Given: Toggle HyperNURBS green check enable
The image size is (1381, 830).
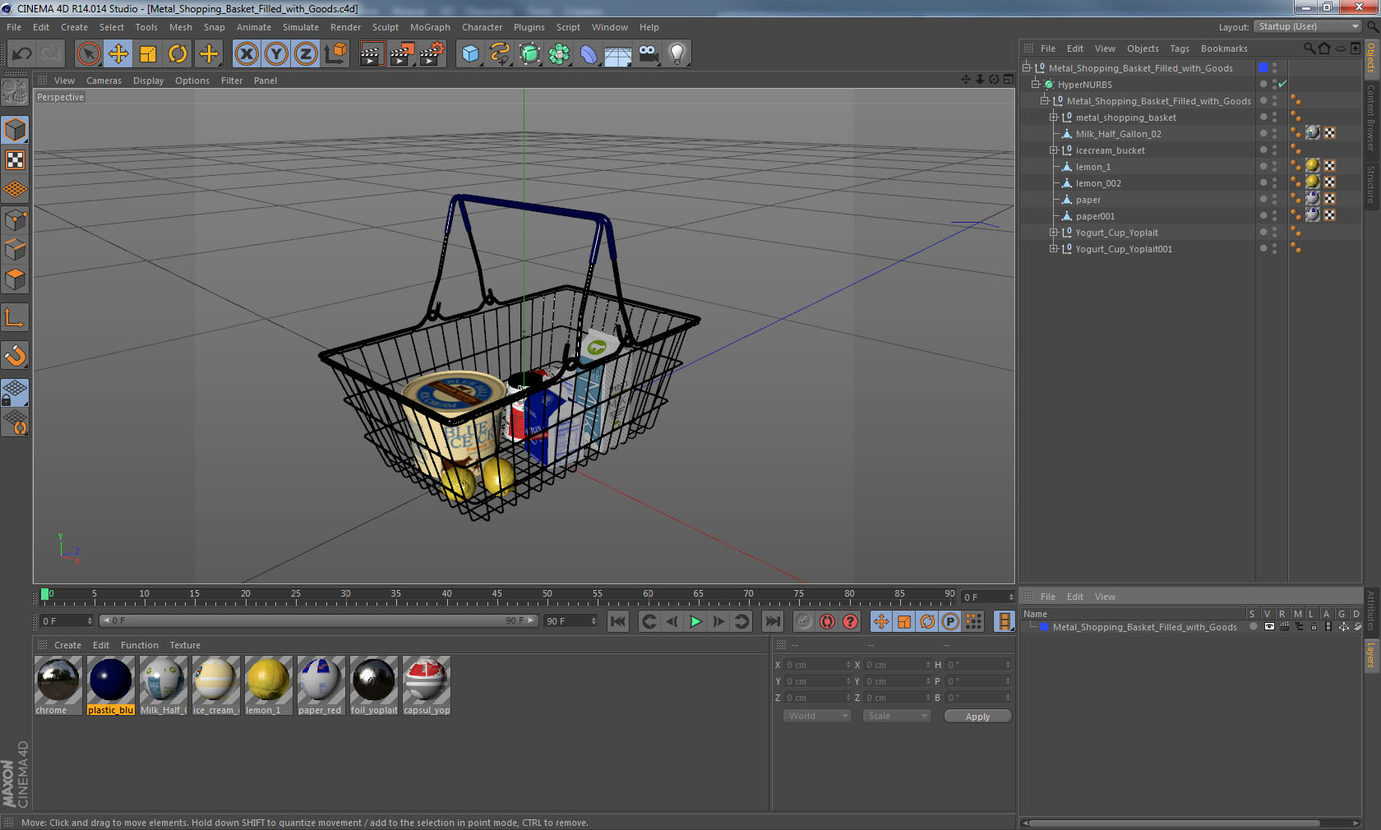Looking at the screenshot, I should tap(1282, 84).
